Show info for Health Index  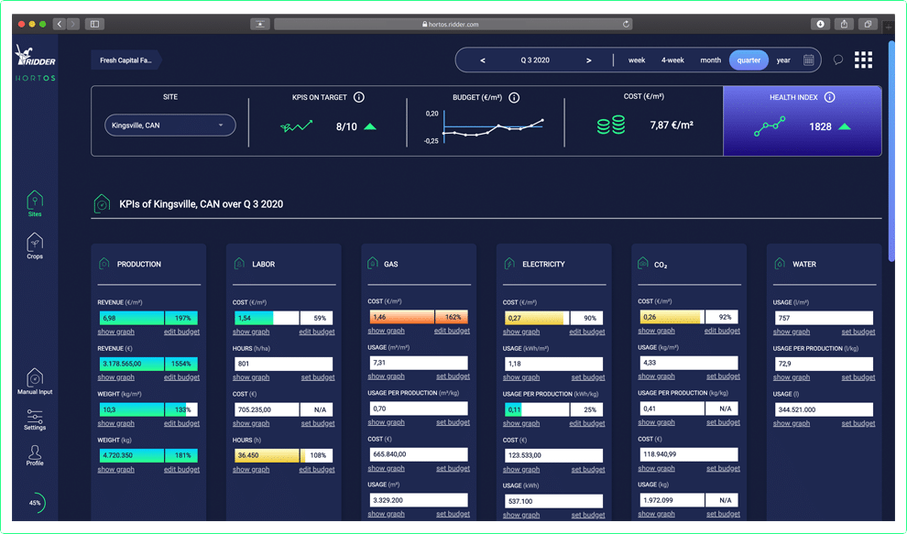[x=829, y=97]
